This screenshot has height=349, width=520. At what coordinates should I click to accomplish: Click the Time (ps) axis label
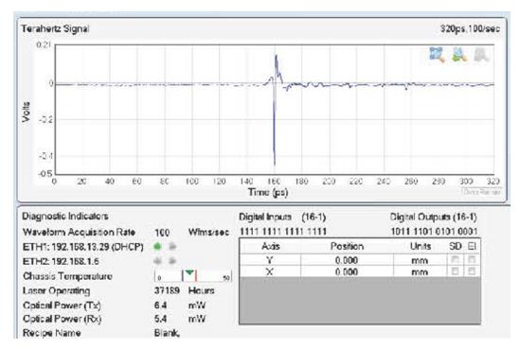click(268, 192)
